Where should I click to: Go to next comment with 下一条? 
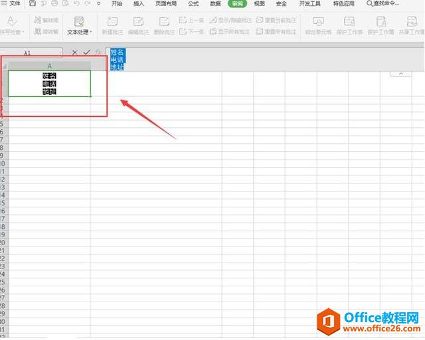click(x=191, y=32)
